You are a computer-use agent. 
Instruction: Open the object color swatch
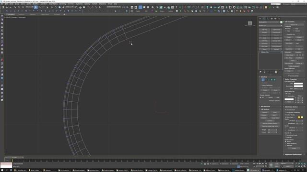(282, 22)
